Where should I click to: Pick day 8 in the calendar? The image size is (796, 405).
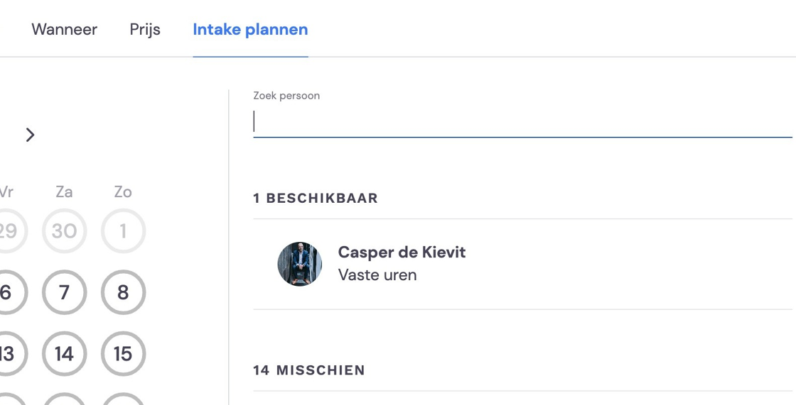(x=124, y=292)
